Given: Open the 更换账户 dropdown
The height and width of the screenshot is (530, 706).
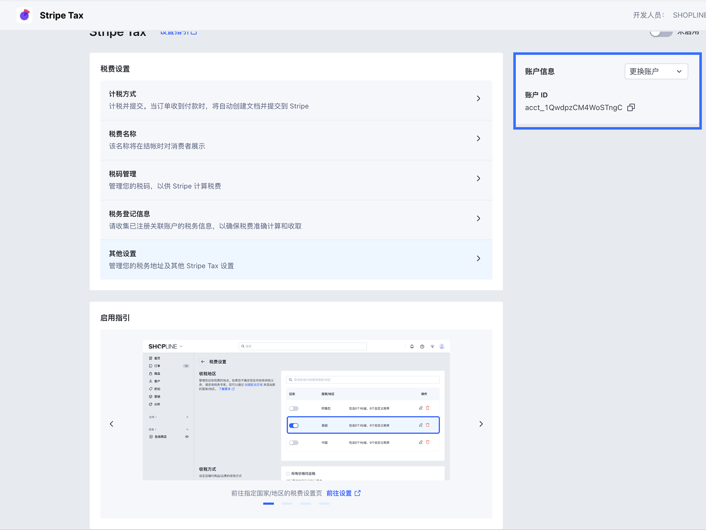Looking at the screenshot, I should 656,71.
